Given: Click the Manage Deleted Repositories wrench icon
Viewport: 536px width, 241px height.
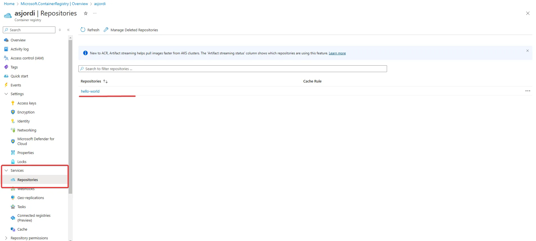Looking at the screenshot, I should pyautogui.click(x=106, y=30).
